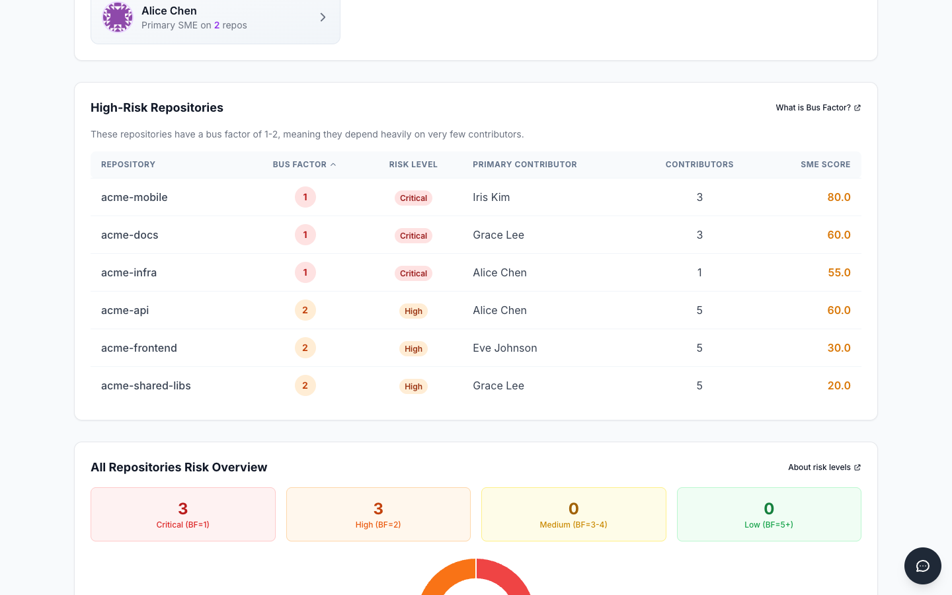
Task: Open the chat bubble in bottom corner
Action: (x=922, y=566)
